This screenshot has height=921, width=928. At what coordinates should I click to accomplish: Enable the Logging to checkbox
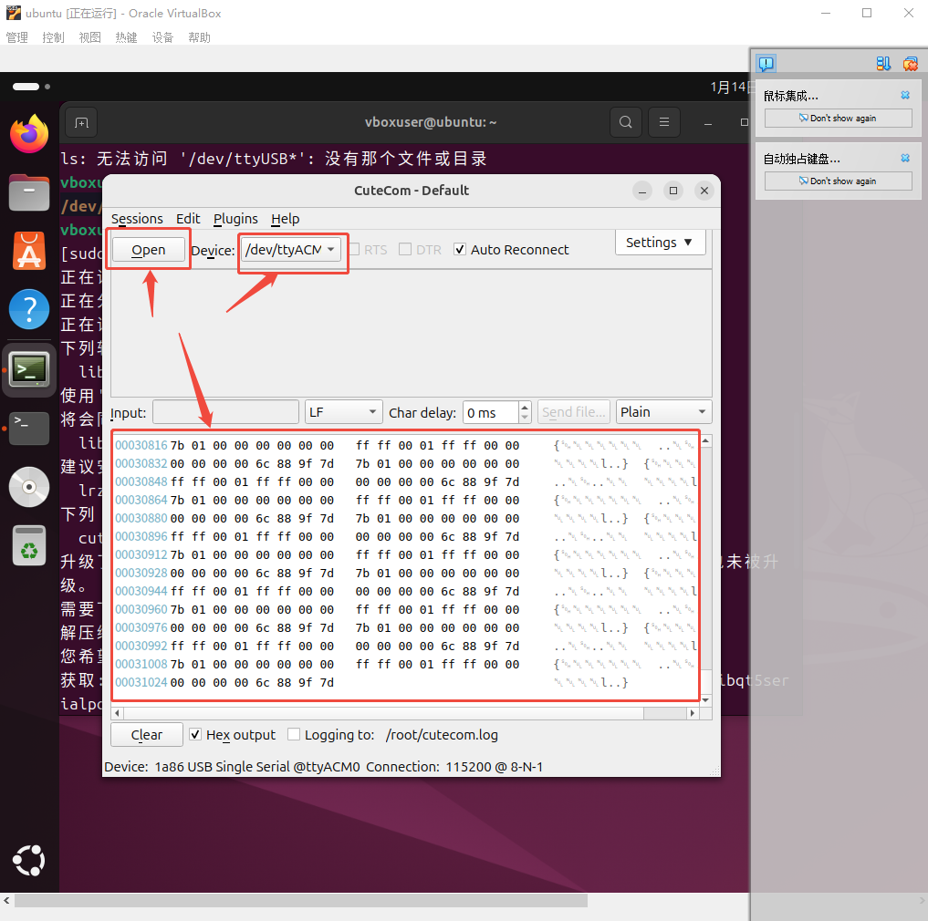coord(294,735)
